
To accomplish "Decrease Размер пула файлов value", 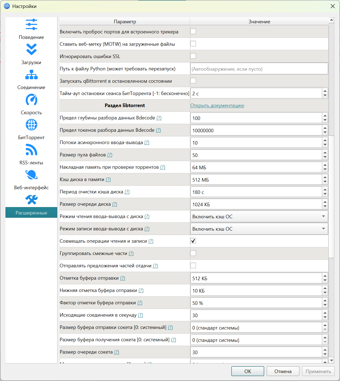I will (325, 157).
